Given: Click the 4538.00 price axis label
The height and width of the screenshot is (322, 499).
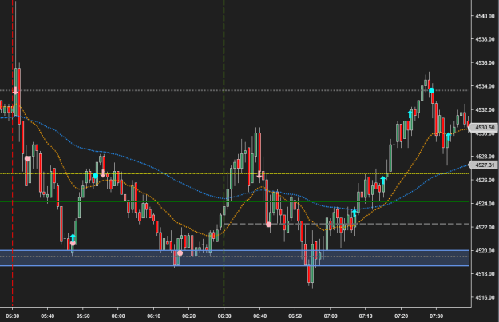Looking at the screenshot, I should [x=485, y=39].
